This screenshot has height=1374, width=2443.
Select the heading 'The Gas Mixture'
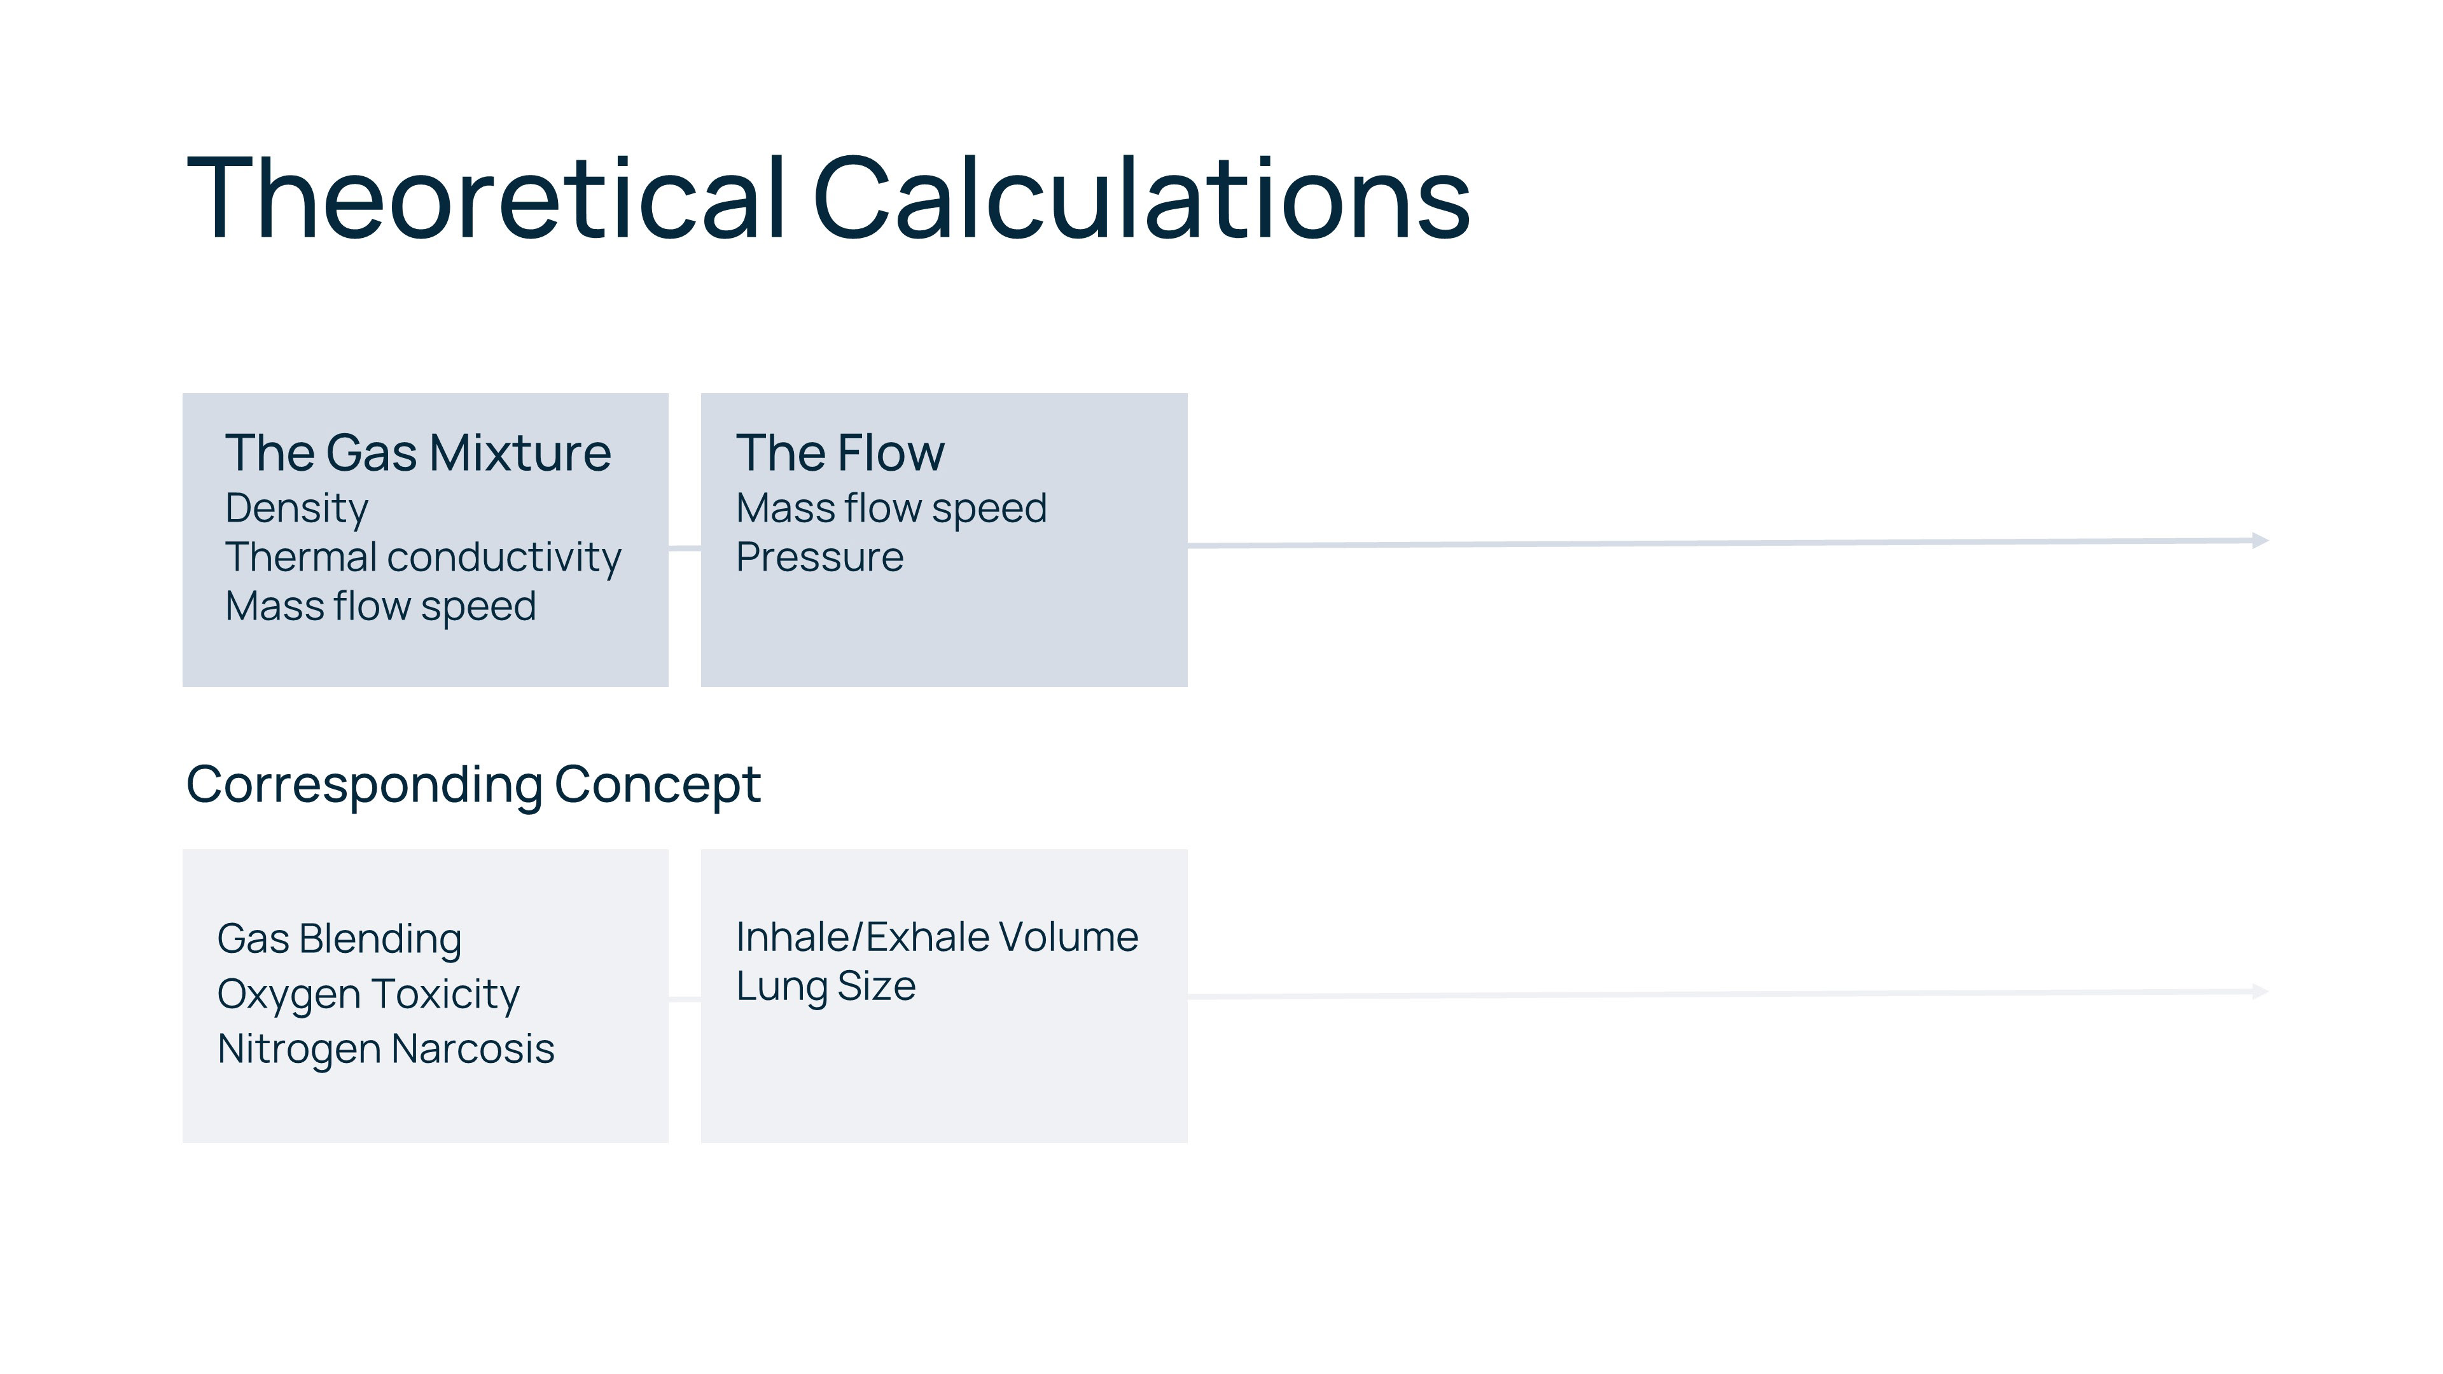pyautogui.click(x=418, y=454)
